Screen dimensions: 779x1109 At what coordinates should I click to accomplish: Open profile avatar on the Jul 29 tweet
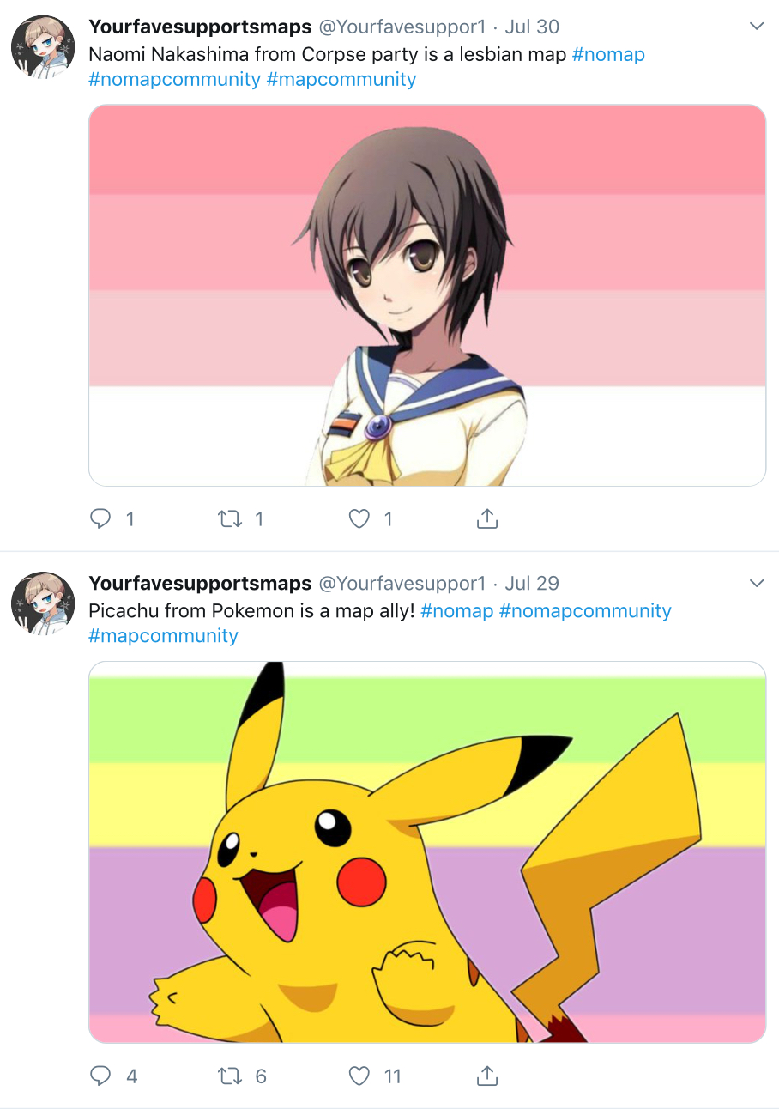43,603
